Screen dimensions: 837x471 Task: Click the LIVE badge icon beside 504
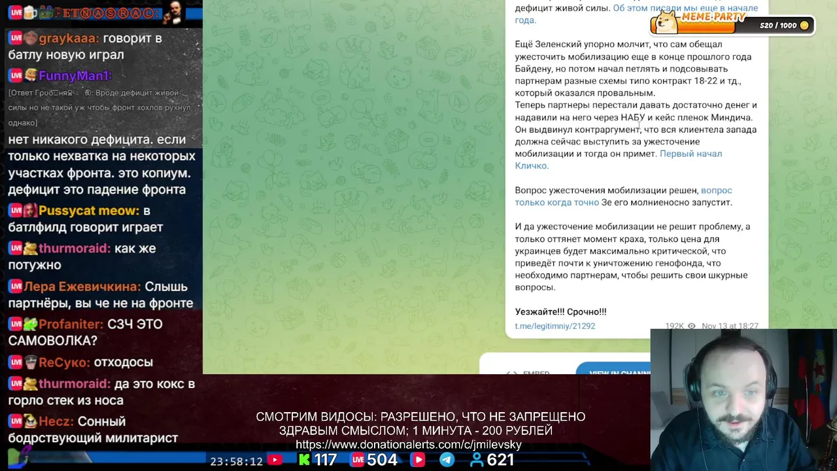(x=358, y=461)
